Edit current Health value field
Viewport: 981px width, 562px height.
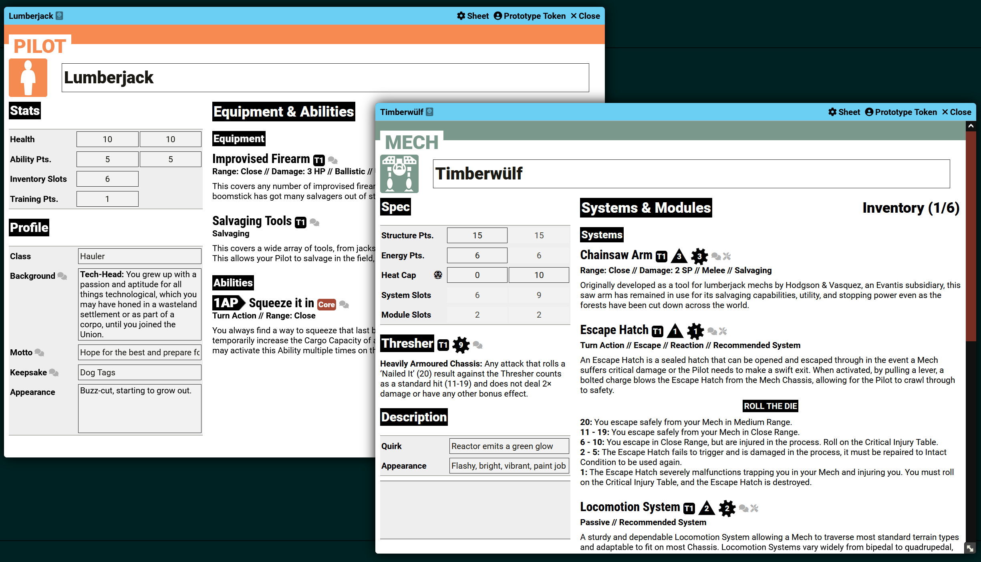(x=107, y=139)
